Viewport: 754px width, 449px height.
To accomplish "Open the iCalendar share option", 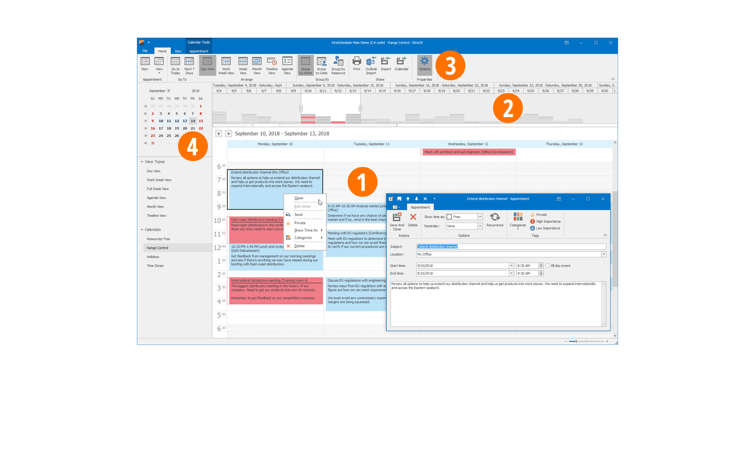I will [402, 64].
